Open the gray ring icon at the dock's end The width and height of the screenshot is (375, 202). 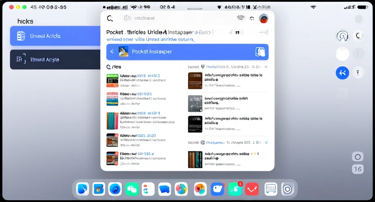tap(288, 189)
